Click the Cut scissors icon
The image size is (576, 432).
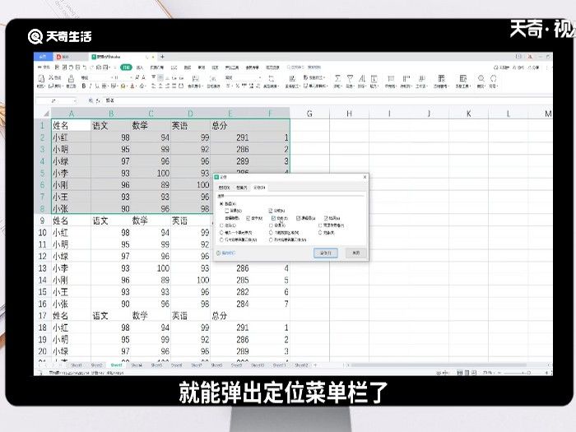click(x=51, y=78)
